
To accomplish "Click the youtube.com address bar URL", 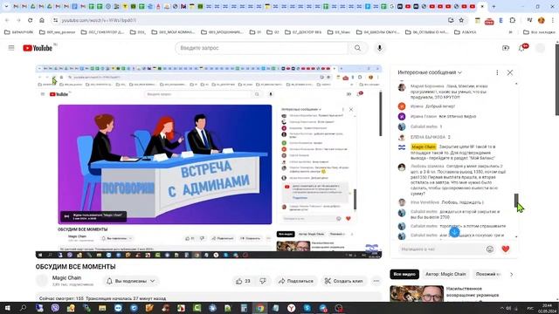I will [99, 20].
